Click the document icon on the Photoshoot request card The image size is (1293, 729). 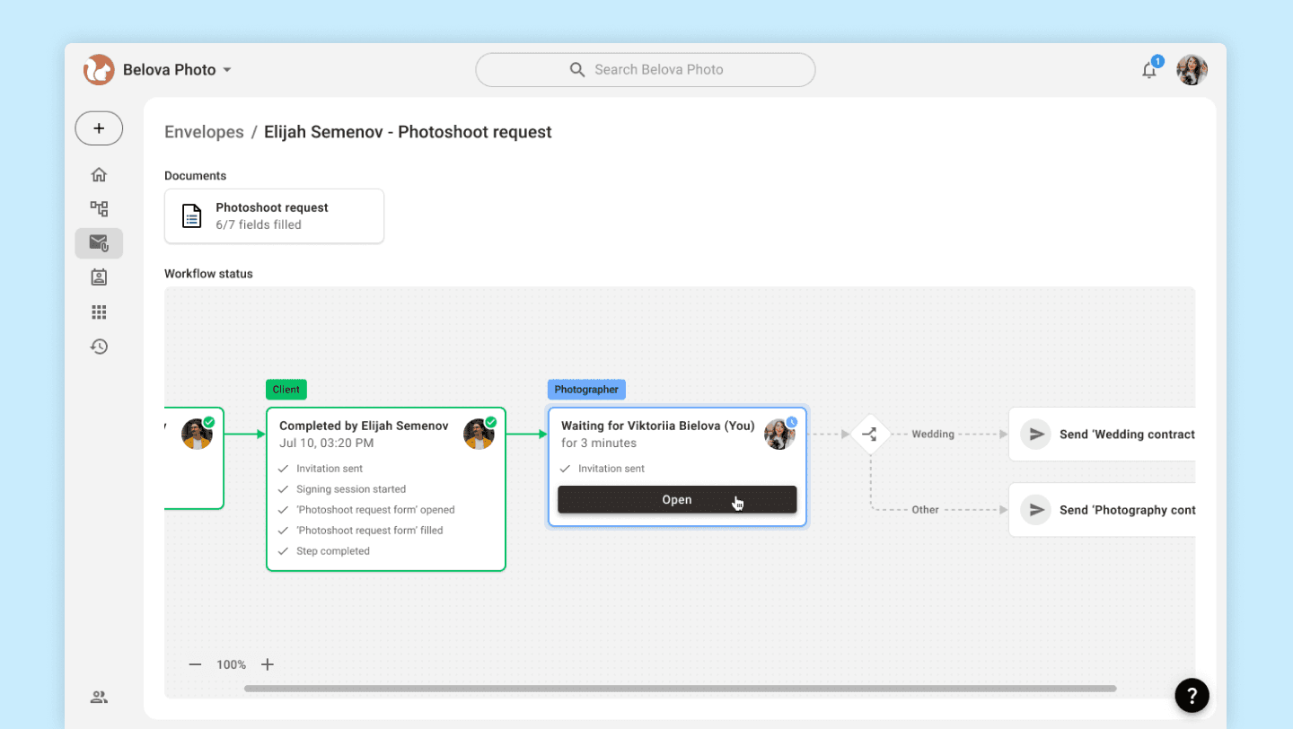(x=191, y=216)
